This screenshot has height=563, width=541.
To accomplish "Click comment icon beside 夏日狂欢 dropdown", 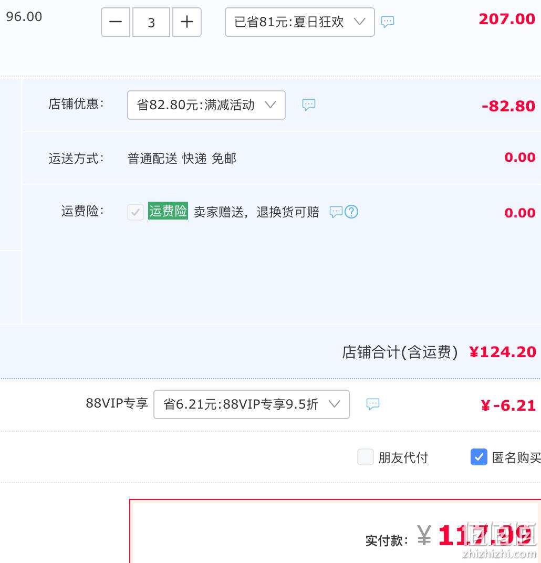I will click(387, 22).
